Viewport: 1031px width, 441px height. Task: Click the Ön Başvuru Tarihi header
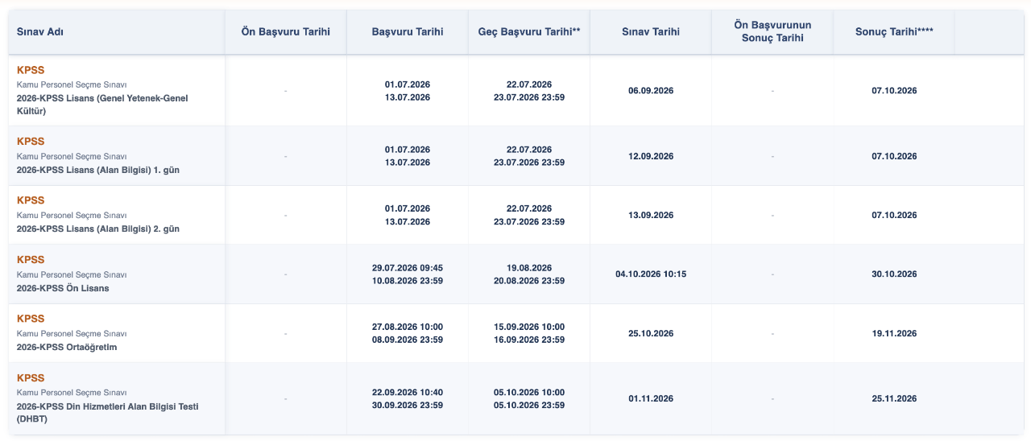pos(286,31)
